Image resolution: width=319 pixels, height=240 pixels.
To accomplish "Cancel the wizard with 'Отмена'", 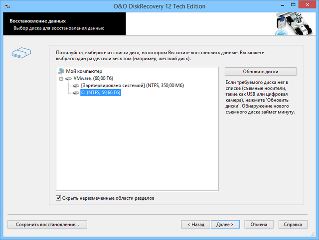I will click(x=259, y=225).
